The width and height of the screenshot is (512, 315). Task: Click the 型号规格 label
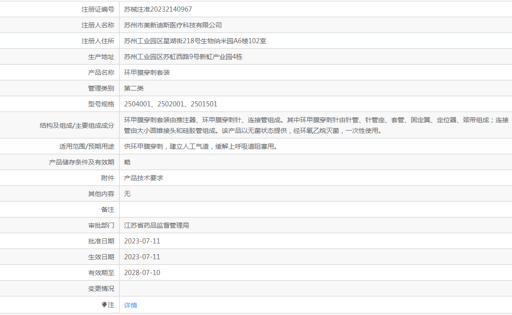[101, 104]
